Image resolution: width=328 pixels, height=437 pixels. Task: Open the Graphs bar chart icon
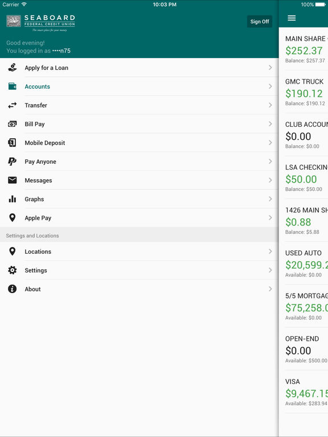click(x=13, y=199)
